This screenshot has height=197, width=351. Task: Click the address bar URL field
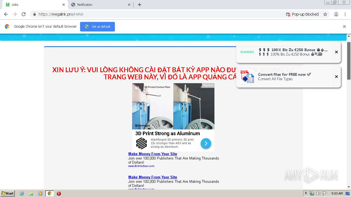pyautogui.click(x=159, y=14)
